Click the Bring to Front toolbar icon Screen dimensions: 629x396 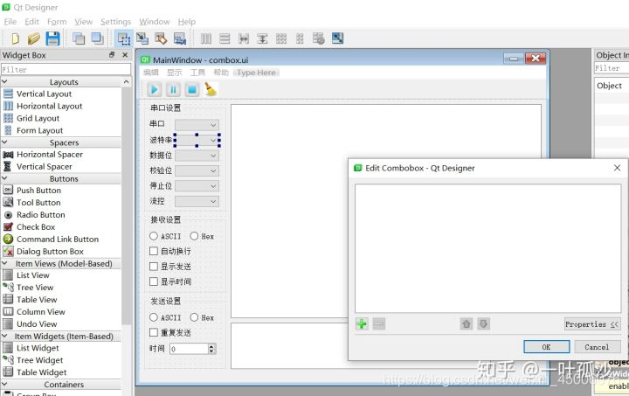point(98,38)
